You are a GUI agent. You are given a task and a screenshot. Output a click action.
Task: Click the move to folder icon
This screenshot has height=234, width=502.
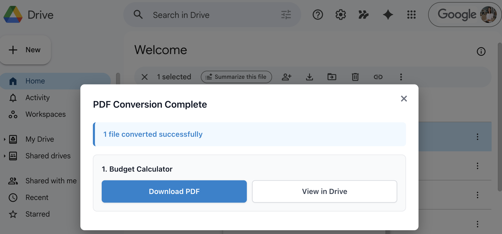[x=332, y=77]
